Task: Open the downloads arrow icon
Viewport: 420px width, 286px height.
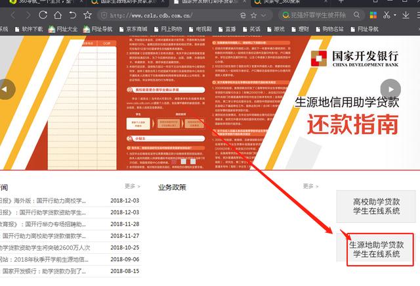Action: pyautogui.click(x=406, y=15)
